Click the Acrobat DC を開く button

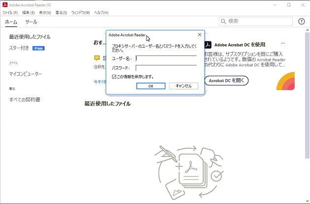pyautogui.click(x=226, y=81)
